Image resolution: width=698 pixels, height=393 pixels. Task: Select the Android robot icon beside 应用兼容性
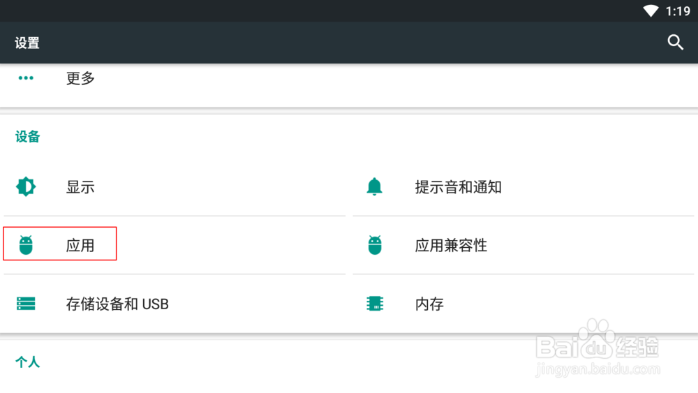pyautogui.click(x=375, y=245)
